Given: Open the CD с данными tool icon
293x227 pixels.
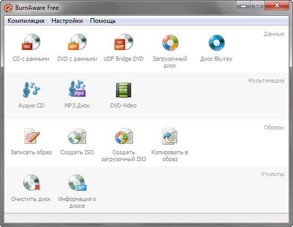Looking at the screenshot, I should (x=31, y=42).
